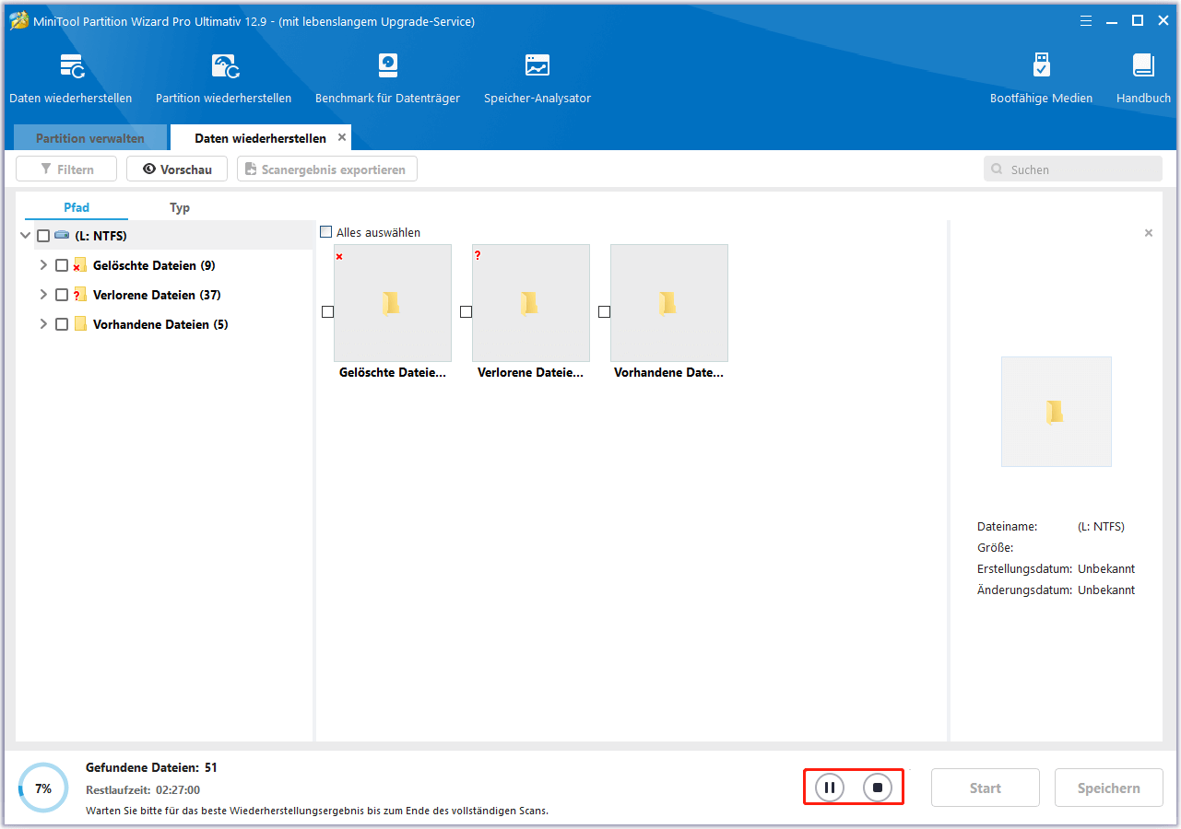Open Partition wiederherstellen tool
This screenshot has height=829, width=1181.
[x=224, y=78]
